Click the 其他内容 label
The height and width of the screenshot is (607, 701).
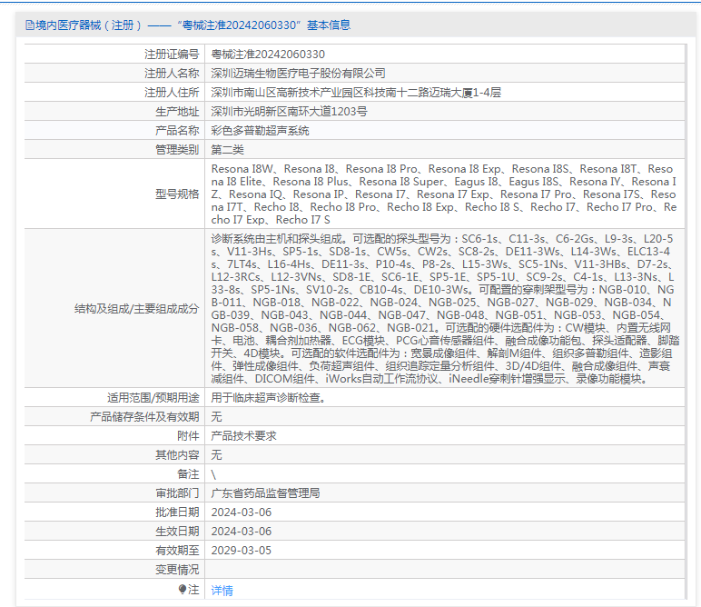coord(177,455)
